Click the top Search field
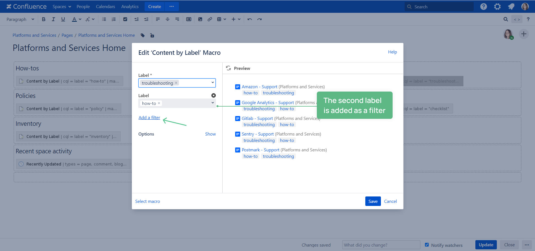 pos(439,7)
